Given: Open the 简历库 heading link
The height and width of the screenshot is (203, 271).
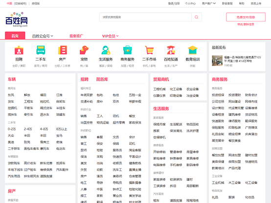Looking at the screenshot, I should pos(102,79).
